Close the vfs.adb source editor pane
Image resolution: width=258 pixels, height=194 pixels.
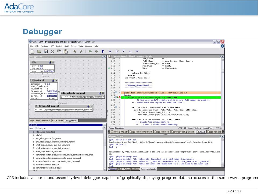[222, 56]
